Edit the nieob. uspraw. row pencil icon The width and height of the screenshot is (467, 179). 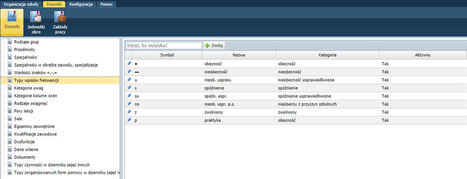(129, 79)
